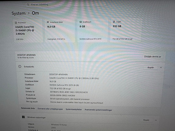175x131 pixels.
Task: Copy device info with Enhedsinfo Kopiér button
Action: [151, 67]
